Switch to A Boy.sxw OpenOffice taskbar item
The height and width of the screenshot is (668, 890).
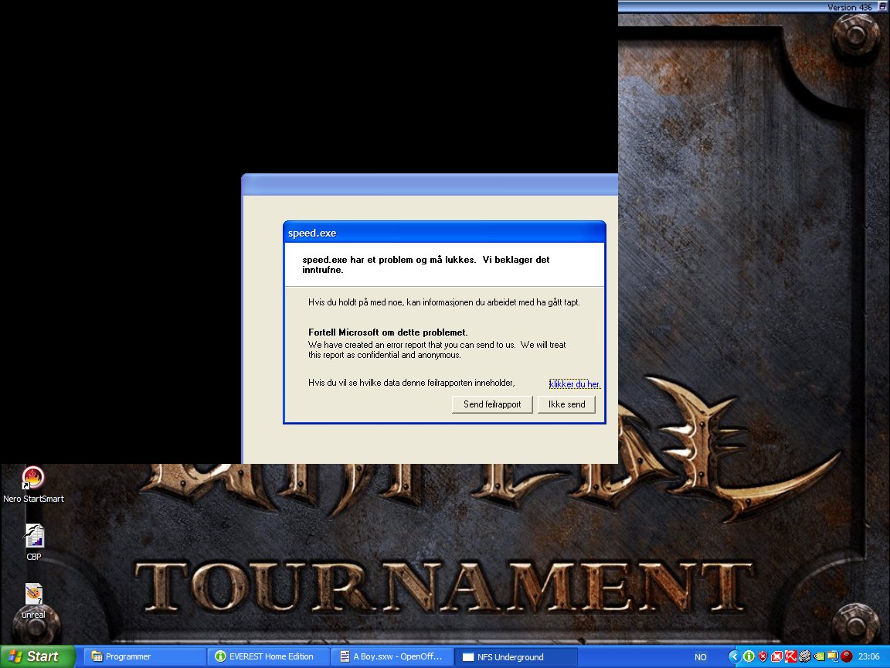(392, 656)
